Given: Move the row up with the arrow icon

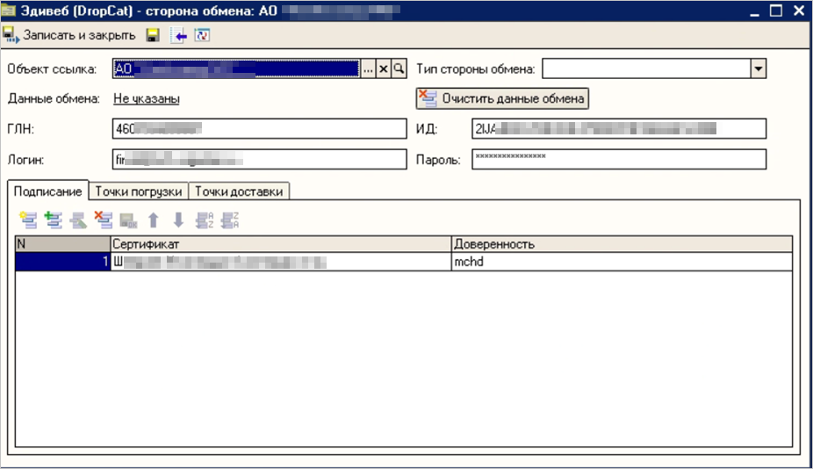Looking at the screenshot, I should pyautogui.click(x=154, y=220).
